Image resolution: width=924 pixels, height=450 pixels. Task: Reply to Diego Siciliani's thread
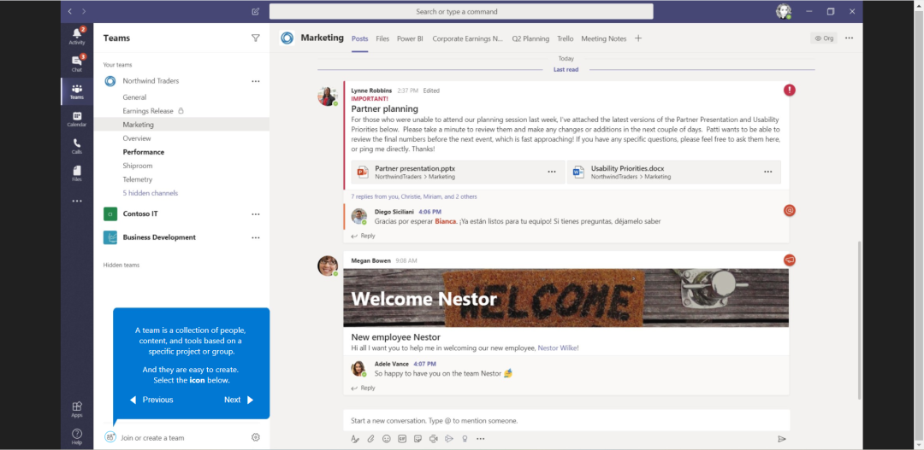tap(363, 236)
